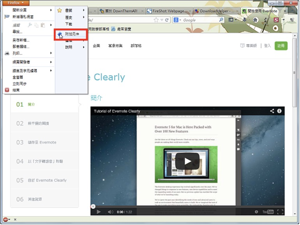300x225 pixels.
Task: Click the 登入 sign-in link
Action: pos(267,46)
